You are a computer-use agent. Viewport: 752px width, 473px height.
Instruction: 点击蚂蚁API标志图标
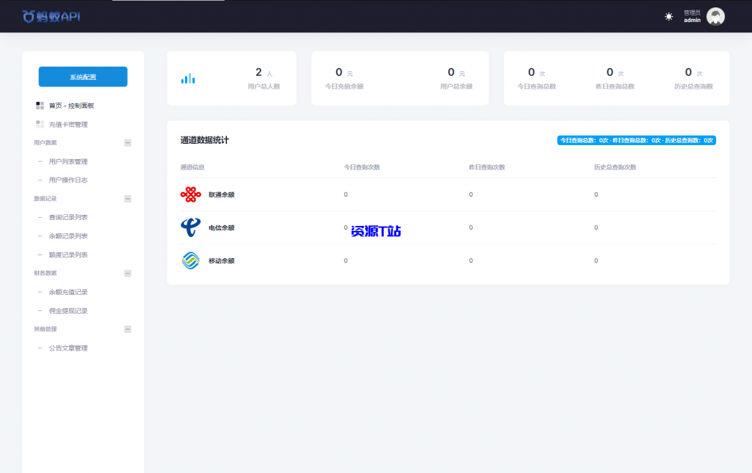tap(28, 15)
